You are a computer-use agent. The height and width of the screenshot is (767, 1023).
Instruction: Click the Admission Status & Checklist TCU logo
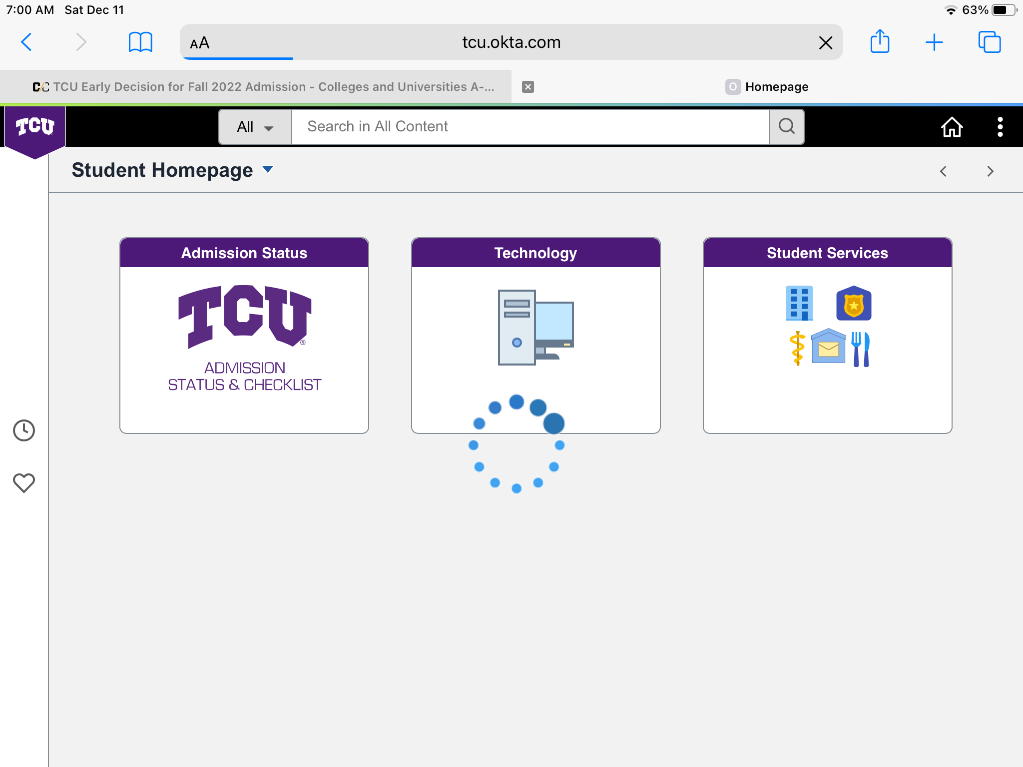coord(245,317)
